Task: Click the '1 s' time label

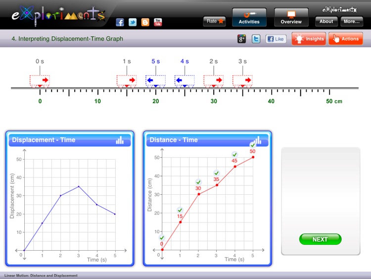Action: (x=127, y=61)
